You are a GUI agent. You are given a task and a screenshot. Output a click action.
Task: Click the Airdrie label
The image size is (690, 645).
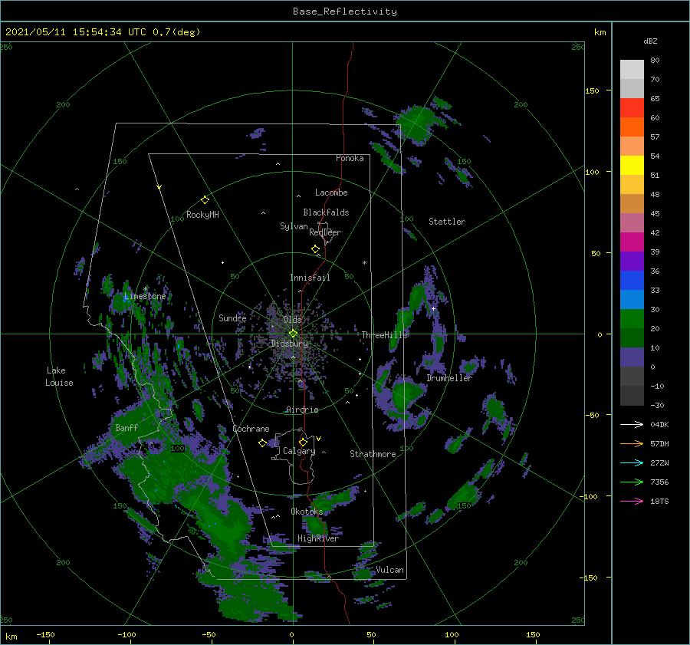click(302, 410)
